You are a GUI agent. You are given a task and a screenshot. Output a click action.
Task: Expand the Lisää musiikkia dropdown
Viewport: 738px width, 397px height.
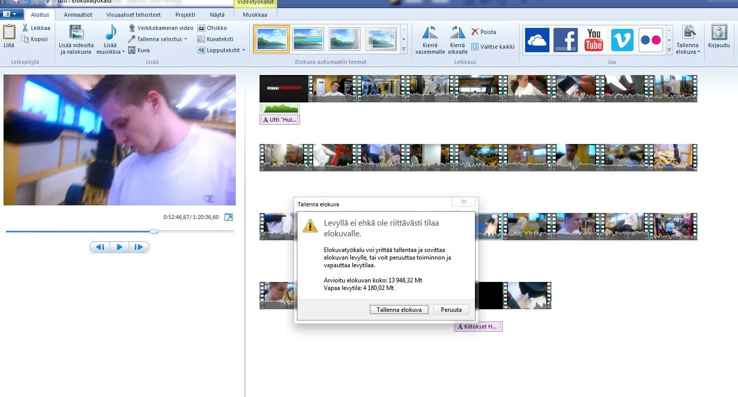coord(123,52)
